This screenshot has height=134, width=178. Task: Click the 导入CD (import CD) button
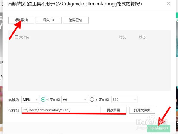[48, 20]
